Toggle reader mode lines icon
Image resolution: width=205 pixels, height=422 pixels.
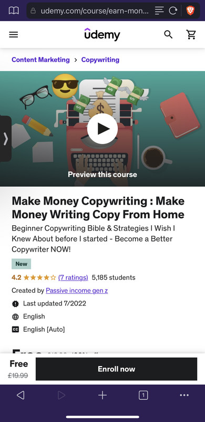(x=159, y=11)
